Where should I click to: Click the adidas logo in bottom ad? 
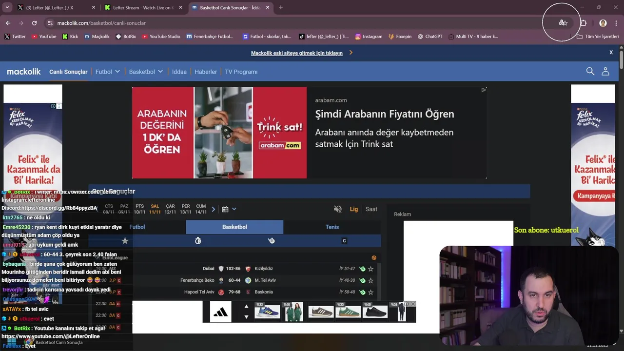point(220,312)
